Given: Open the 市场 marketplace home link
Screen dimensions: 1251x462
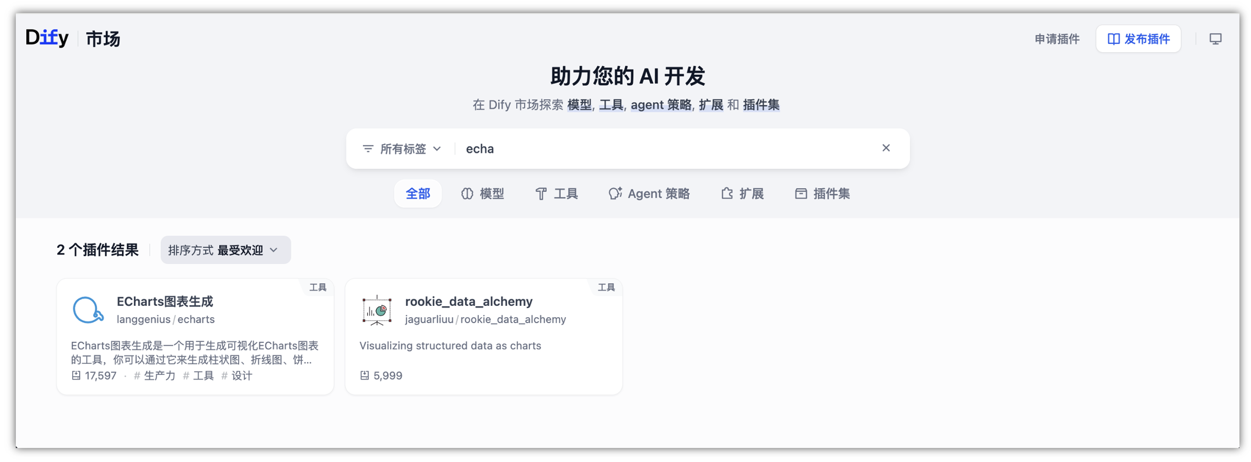Looking at the screenshot, I should pos(103,39).
